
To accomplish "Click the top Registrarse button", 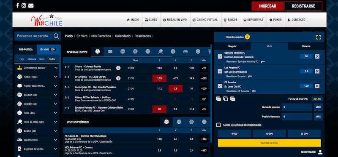I will click(x=303, y=6).
